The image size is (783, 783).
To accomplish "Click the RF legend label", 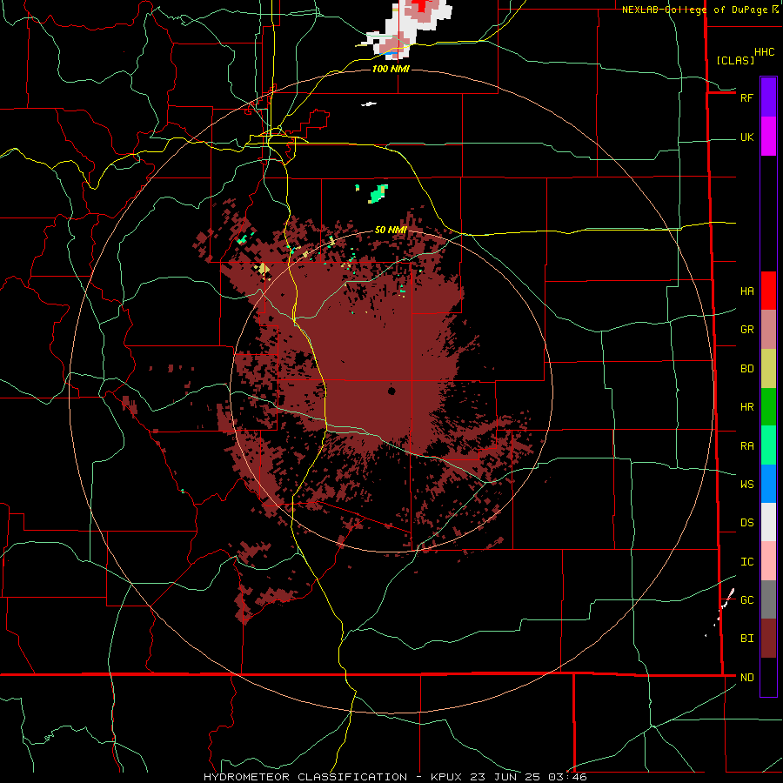I will (x=746, y=97).
